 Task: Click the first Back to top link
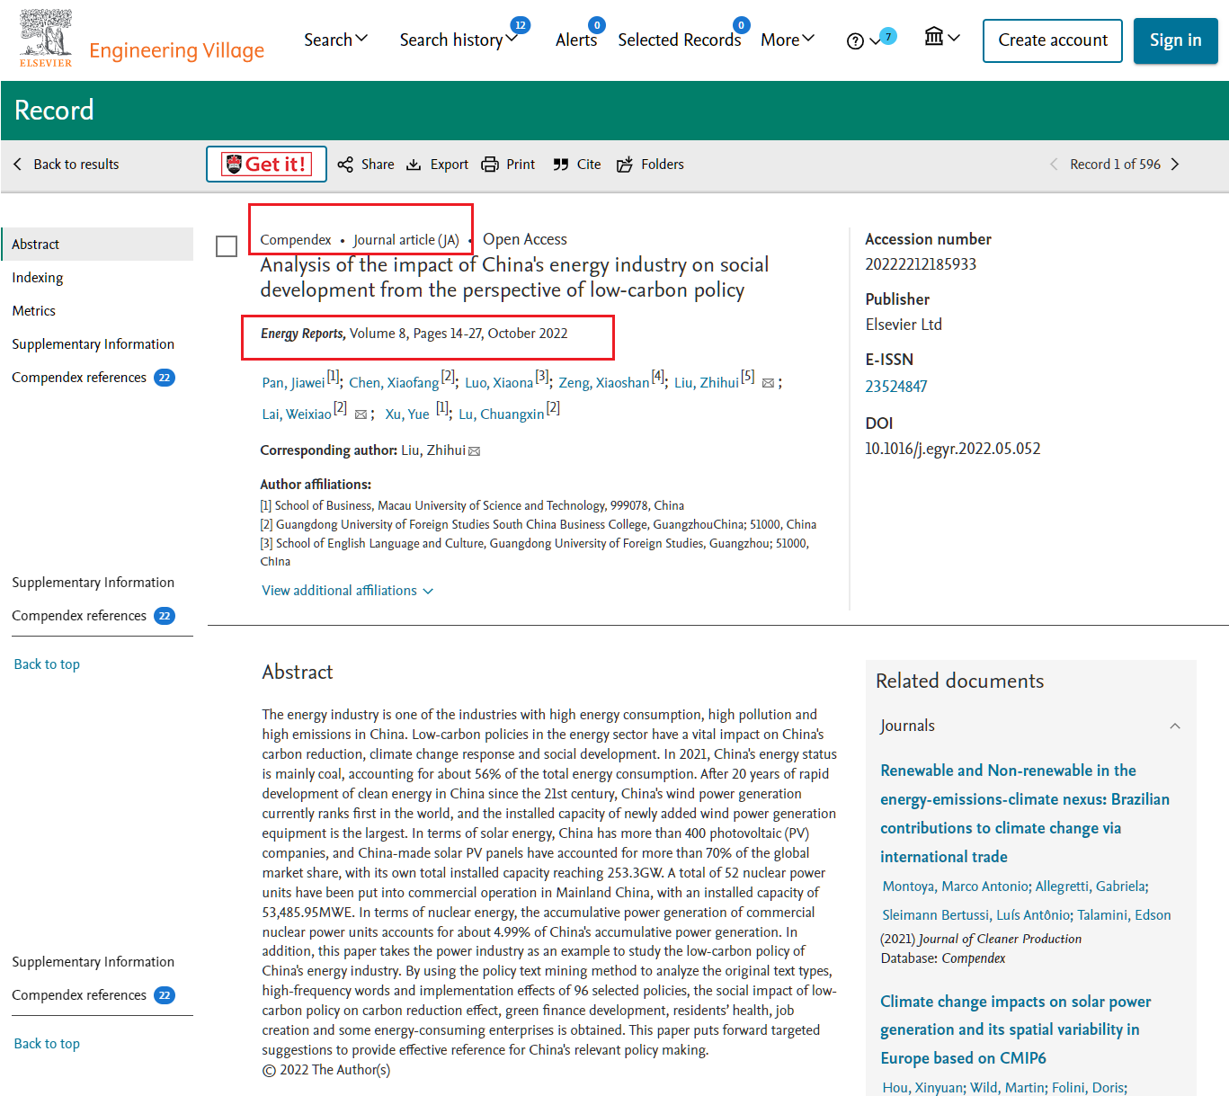(x=47, y=664)
